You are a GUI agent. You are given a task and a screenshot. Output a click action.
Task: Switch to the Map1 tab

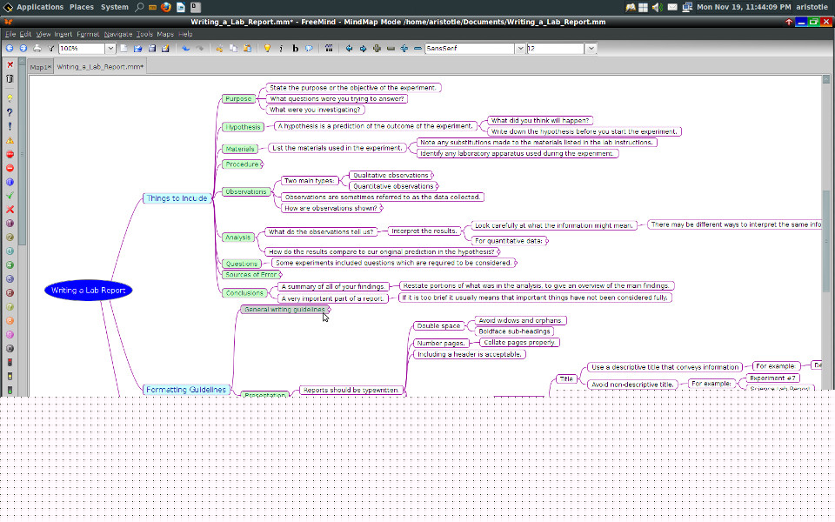click(x=40, y=66)
